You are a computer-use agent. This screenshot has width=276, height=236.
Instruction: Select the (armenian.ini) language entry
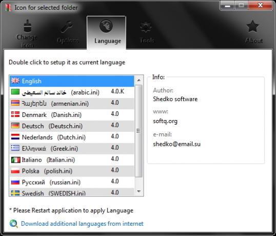click(x=72, y=104)
